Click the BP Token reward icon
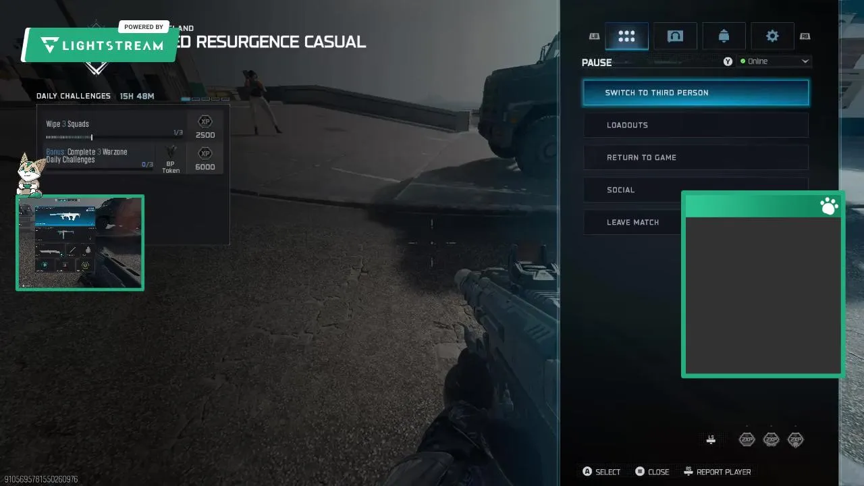864x486 pixels. (171, 152)
